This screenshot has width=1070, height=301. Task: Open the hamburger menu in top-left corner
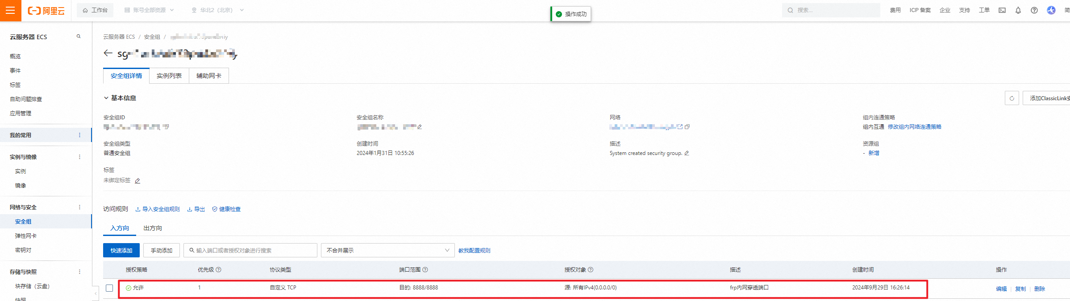click(x=10, y=10)
